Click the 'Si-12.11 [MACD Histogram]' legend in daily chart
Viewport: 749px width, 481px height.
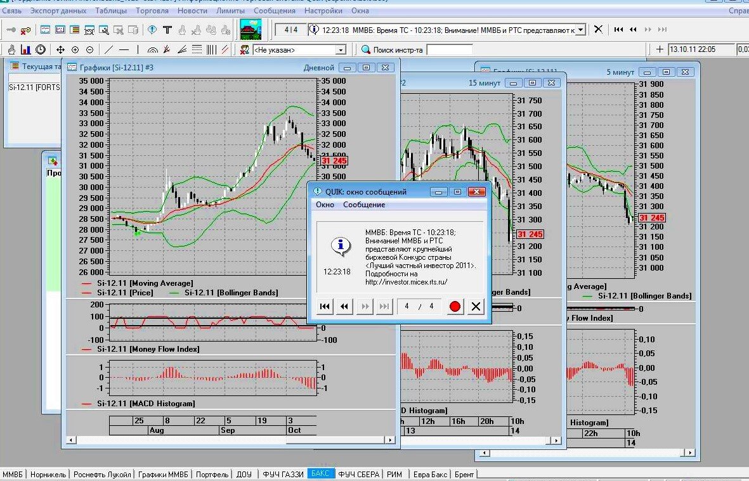[x=146, y=404]
